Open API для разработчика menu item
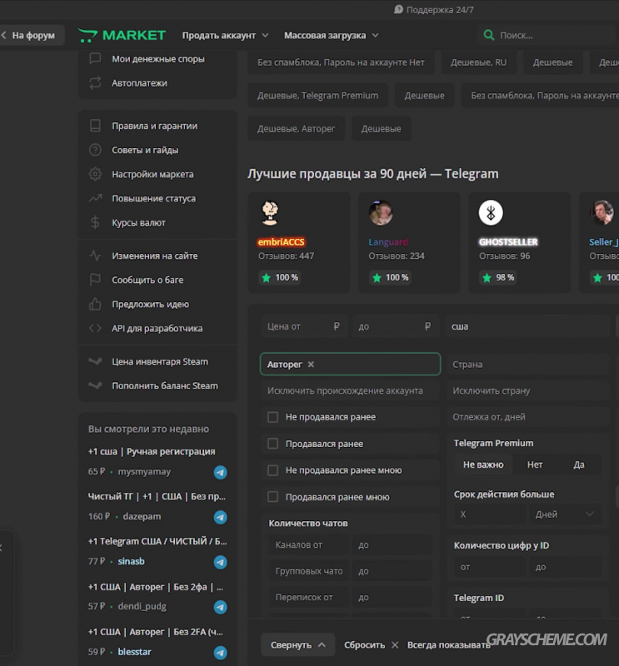 tap(157, 328)
